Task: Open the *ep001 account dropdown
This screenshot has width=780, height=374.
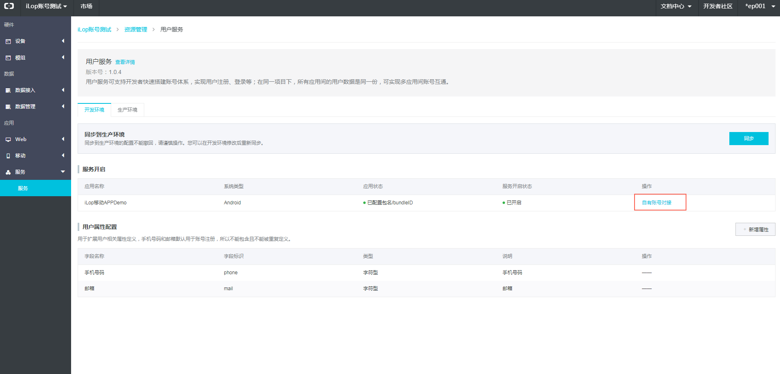Action: click(760, 6)
